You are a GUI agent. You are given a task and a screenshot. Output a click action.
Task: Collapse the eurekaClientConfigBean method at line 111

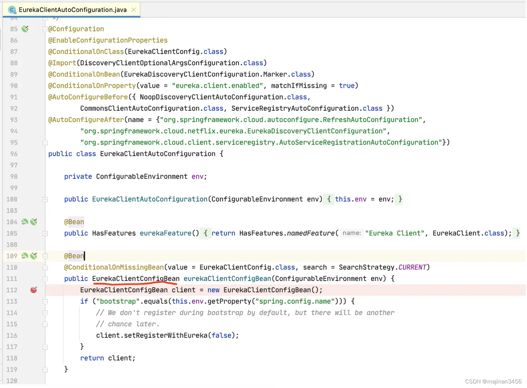[45, 279]
